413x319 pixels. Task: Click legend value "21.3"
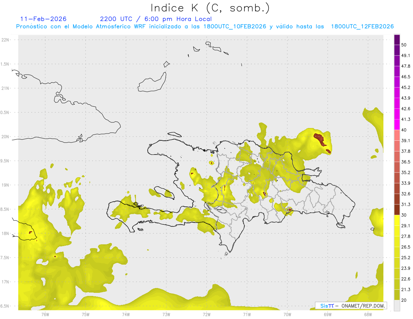[x=406, y=290]
